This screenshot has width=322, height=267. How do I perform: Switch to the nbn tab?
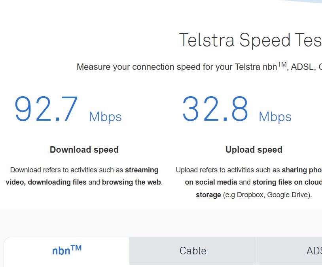tap(66, 250)
